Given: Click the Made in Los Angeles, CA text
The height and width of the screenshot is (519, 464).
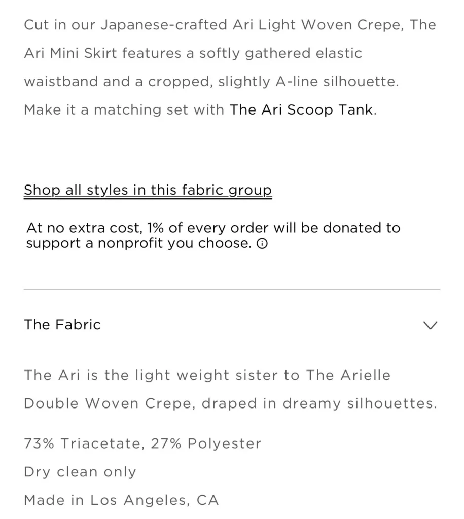Looking at the screenshot, I should tap(121, 500).
